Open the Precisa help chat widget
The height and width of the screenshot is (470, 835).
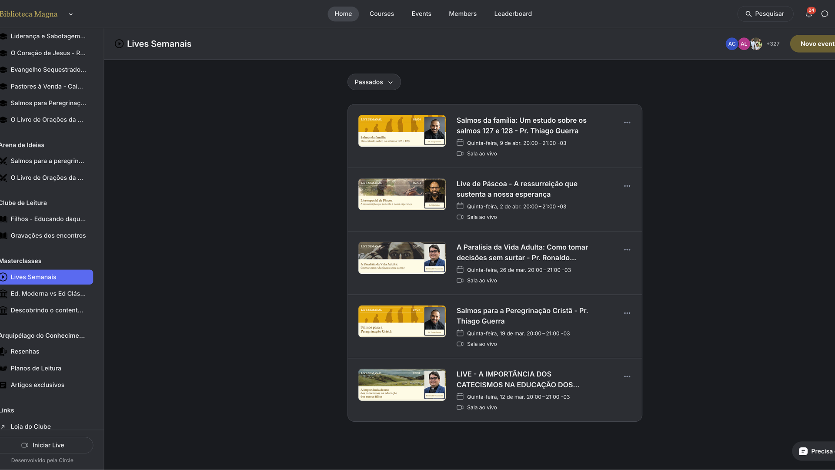click(x=814, y=451)
